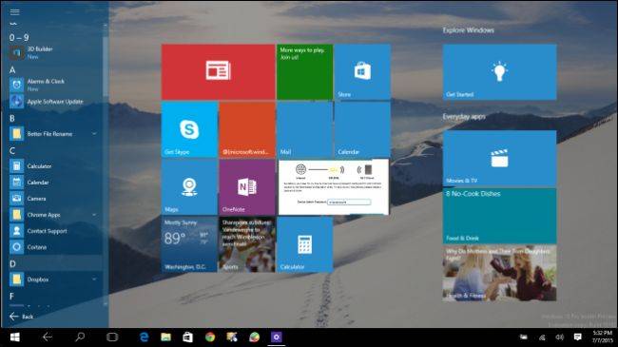Click the taskbar back arrow
Image resolution: width=618 pixels, height=347 pixels.
point(48,337)
